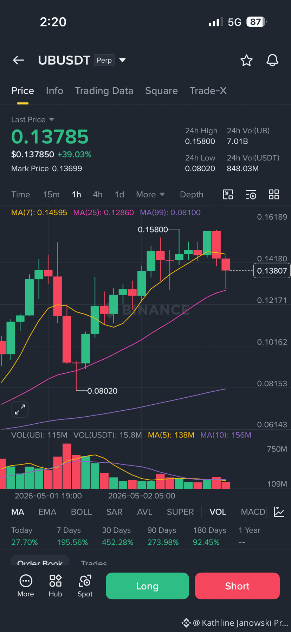Toggle the BOLL indicator

tap(81, 512)
